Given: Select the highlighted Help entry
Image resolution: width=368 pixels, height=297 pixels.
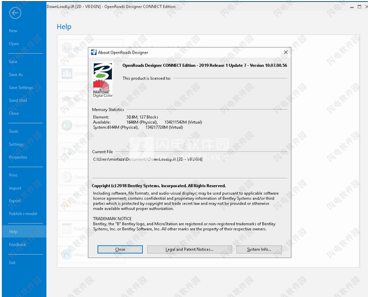Looking at the screenshot, I should coord(24,232).
